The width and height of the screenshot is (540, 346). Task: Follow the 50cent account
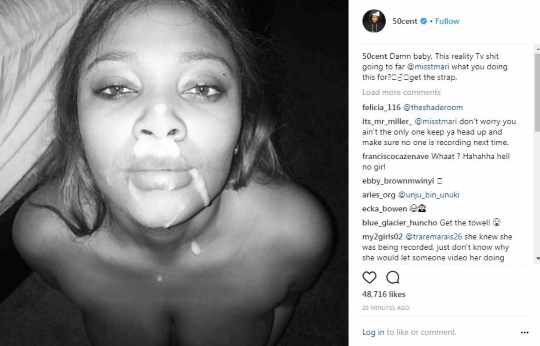tap(447, 21)
